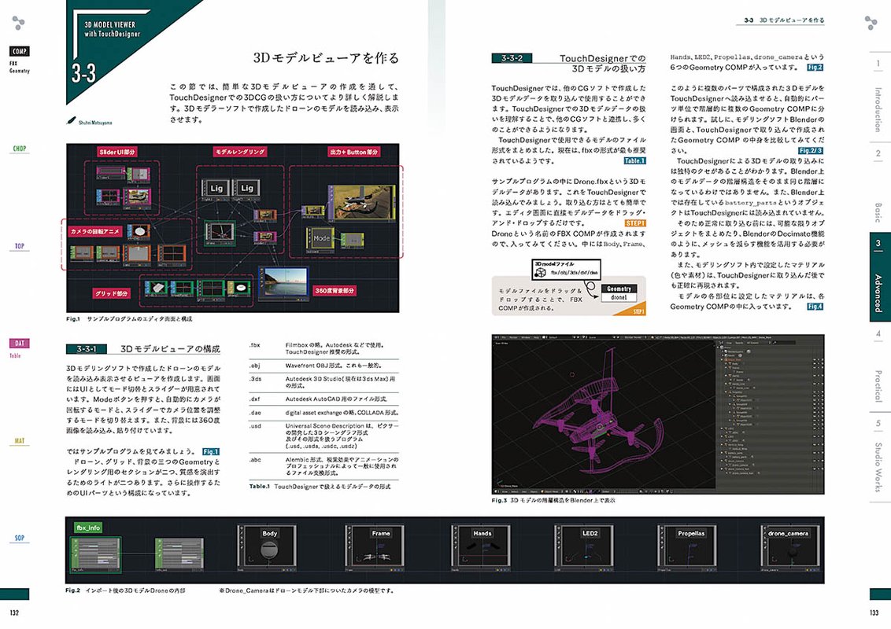Viewport: 891px width, 629px height.
Task: Select the Body geometry node
Action: click(269, 549)
